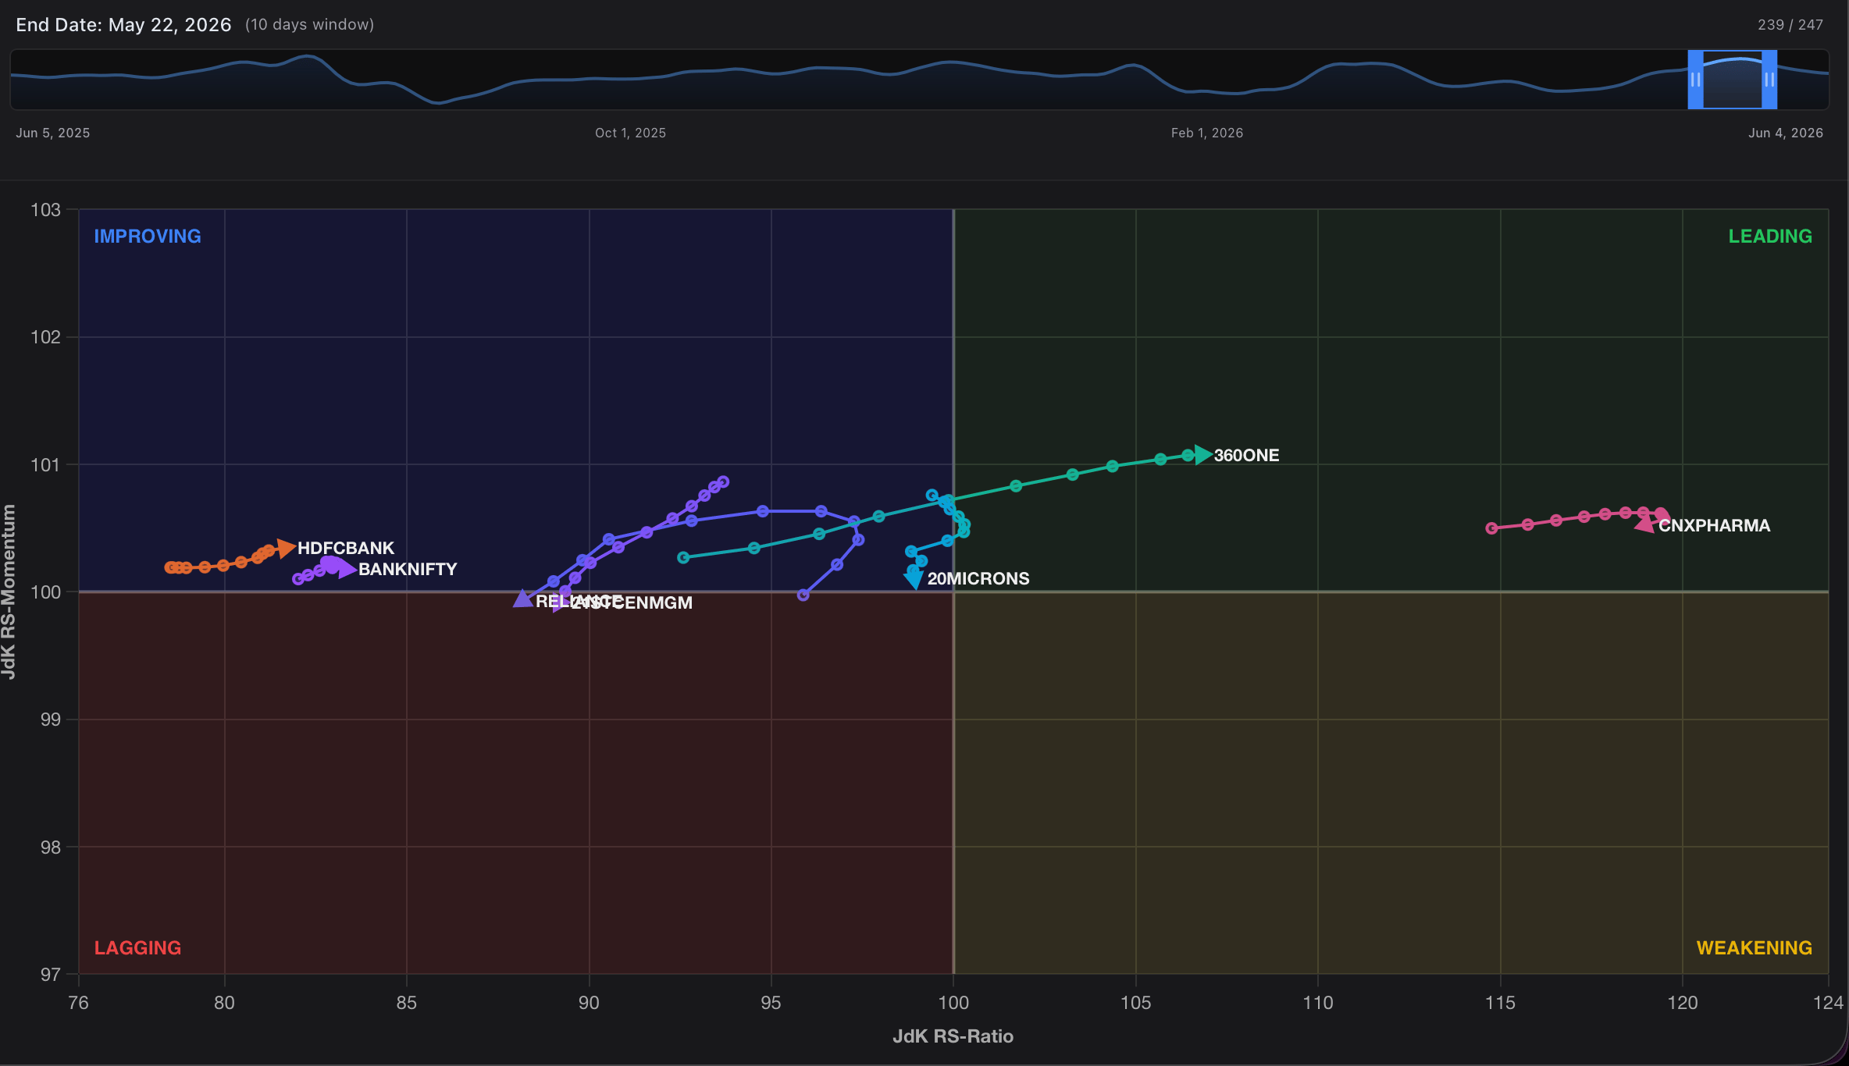Click the oldest point of the CNXPHARMA trail
The width and height of the screenshot is (1849, 1066).
(1491, 528)
